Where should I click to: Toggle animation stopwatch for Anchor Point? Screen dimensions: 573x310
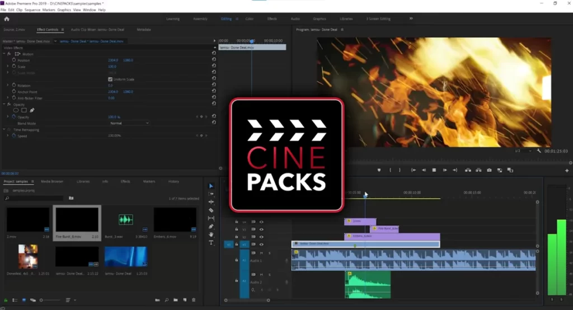coord(14,91)
